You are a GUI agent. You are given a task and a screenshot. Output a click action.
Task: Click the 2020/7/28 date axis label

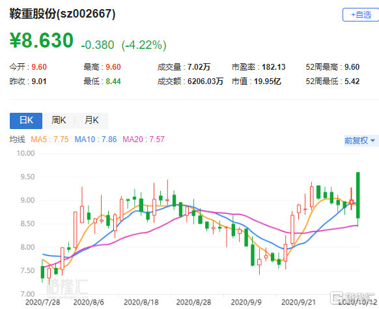[42, 302]
